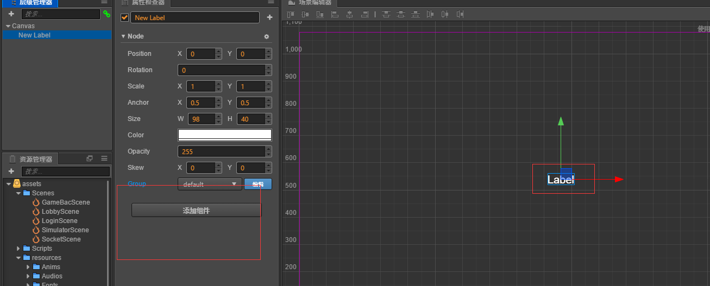Open the Node component gear settings

click(x=266, y=36)
